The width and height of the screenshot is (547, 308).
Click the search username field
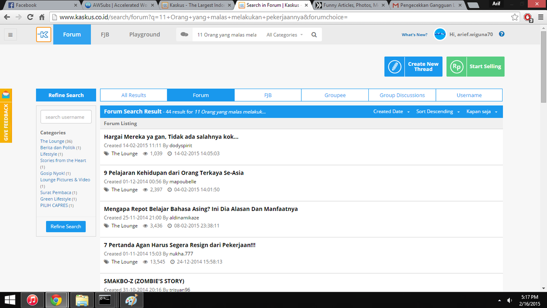pos(66,117)
